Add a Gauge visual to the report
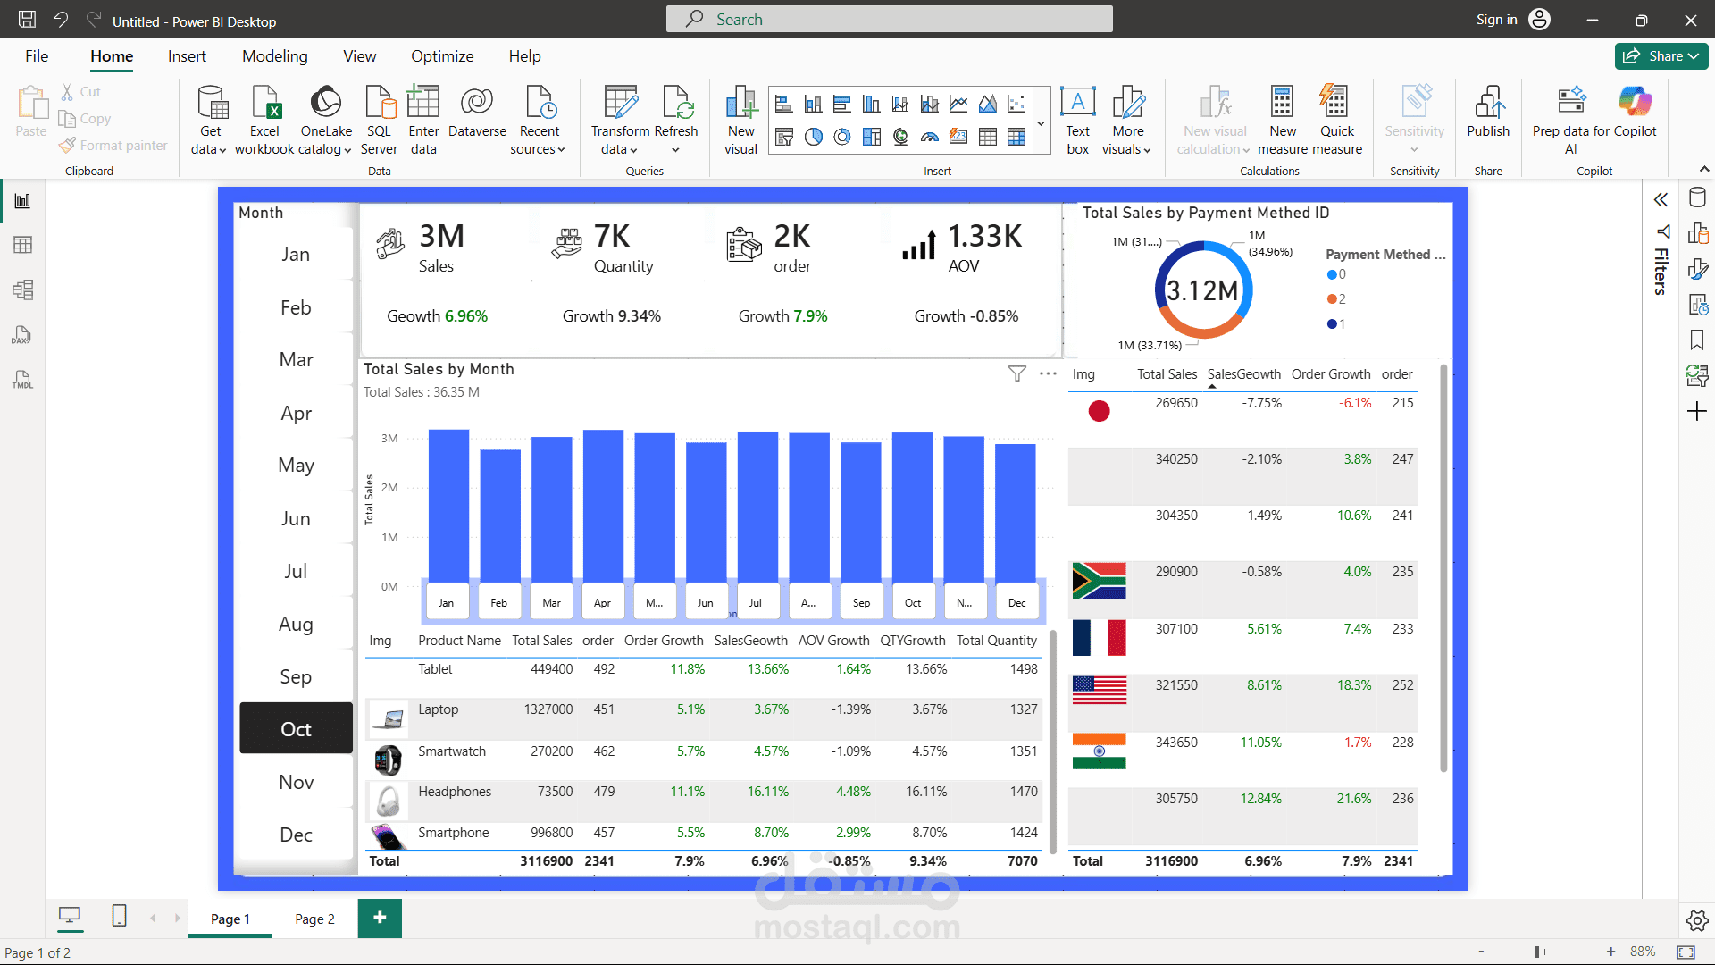 pyautogui.click(x=929, y=136)
